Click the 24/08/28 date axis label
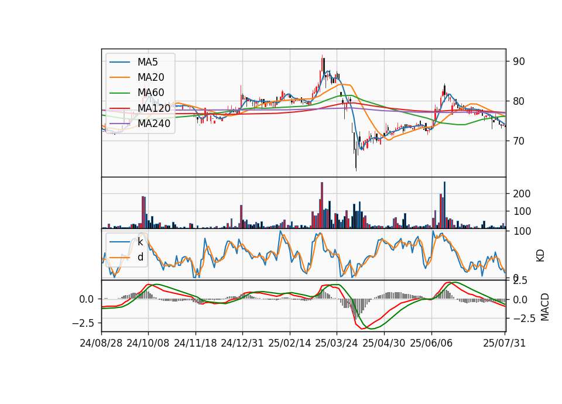 (x=101, y=343)
